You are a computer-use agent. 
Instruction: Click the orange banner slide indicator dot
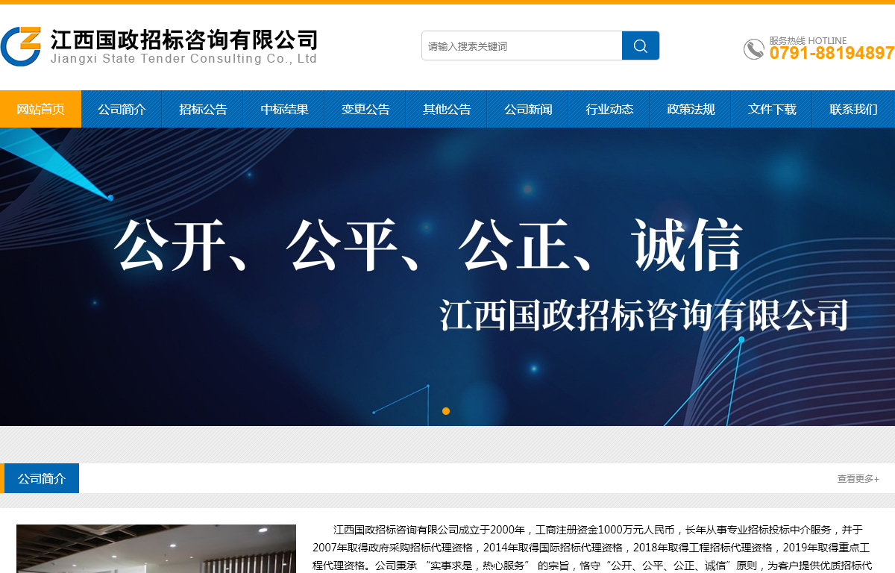[446, 411]
